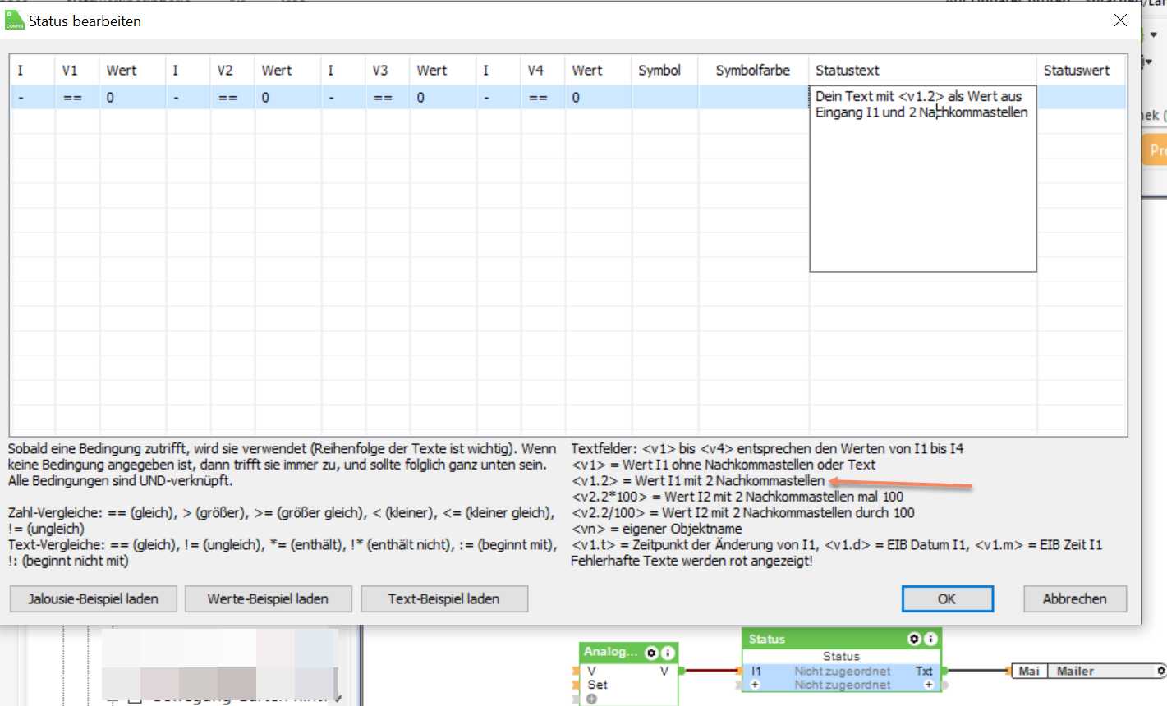Click the Set input on Analog block

(x=598, y=685)
